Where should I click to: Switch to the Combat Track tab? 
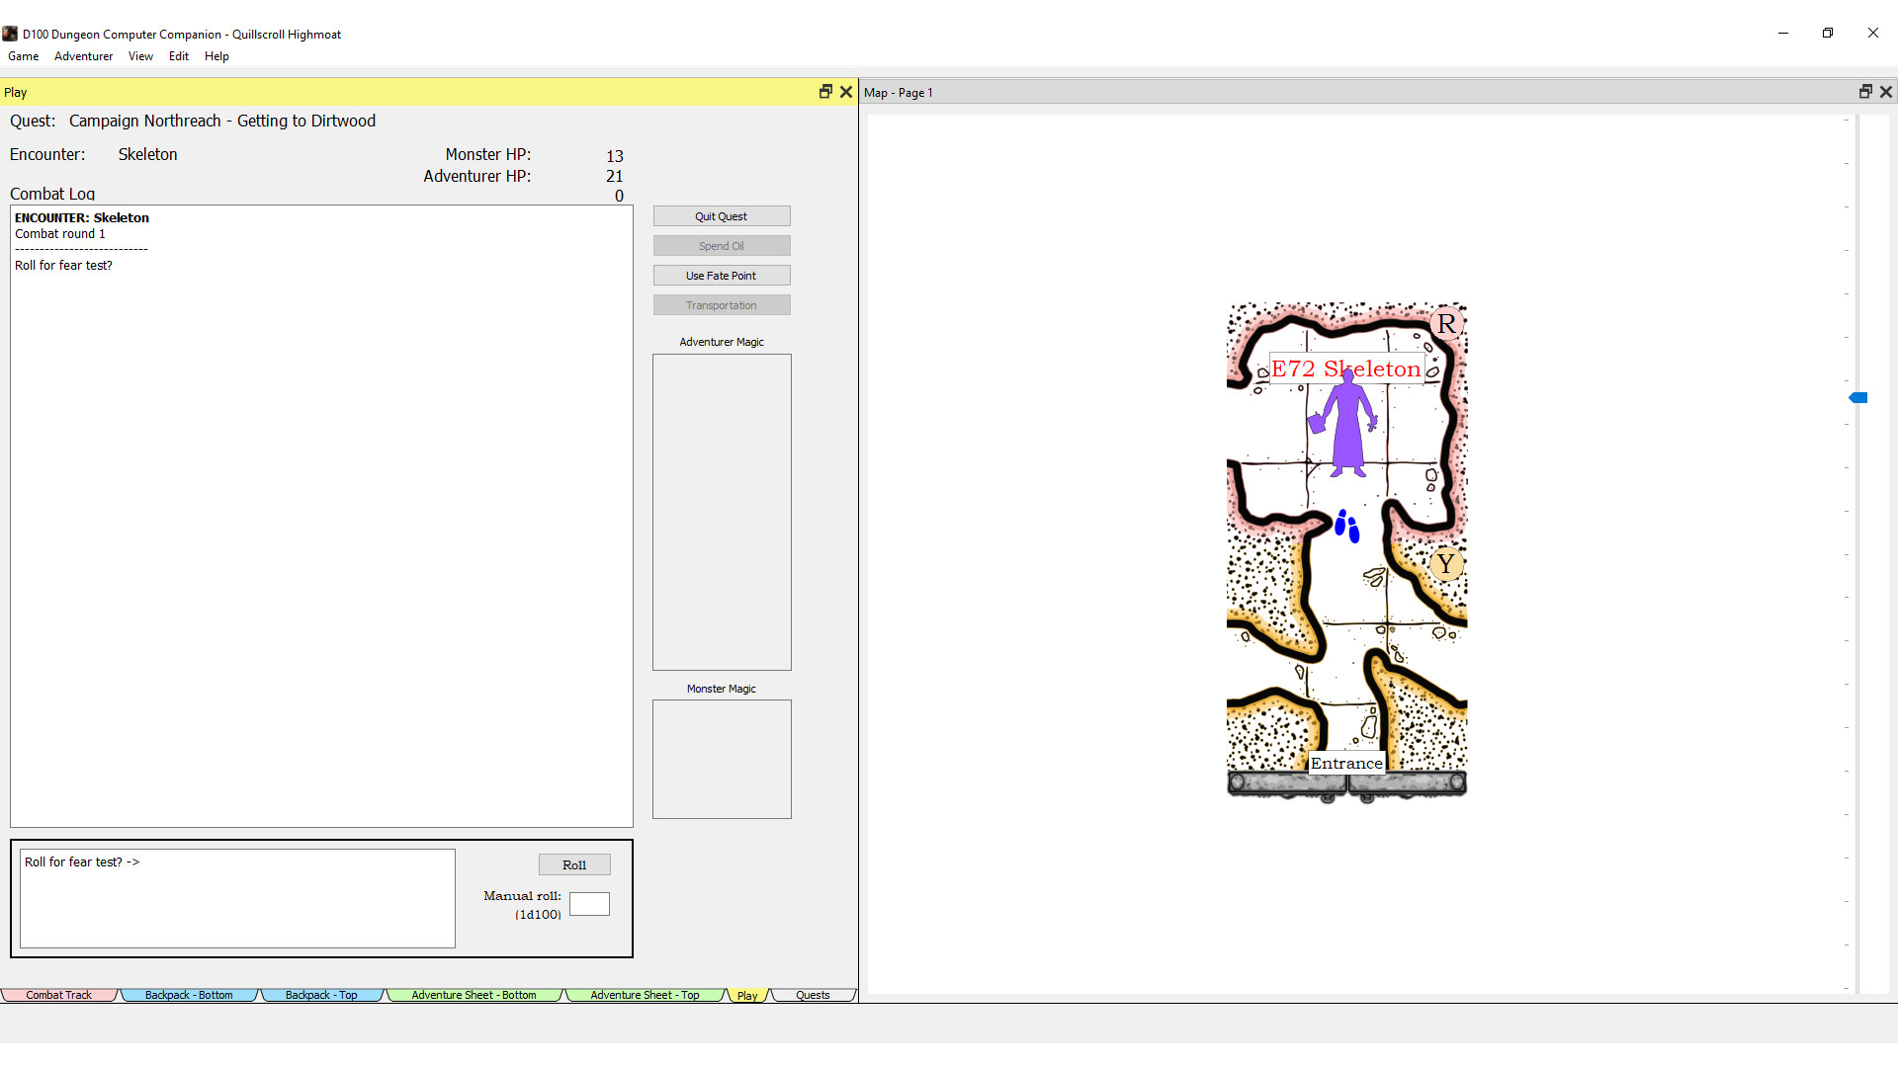pos(58,995)
